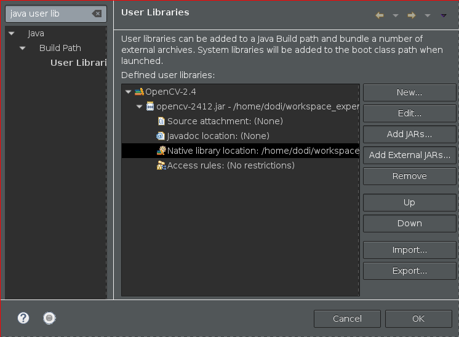Click the New... button
This screenshot has height=337, width=459.
[x=410, y=92]
